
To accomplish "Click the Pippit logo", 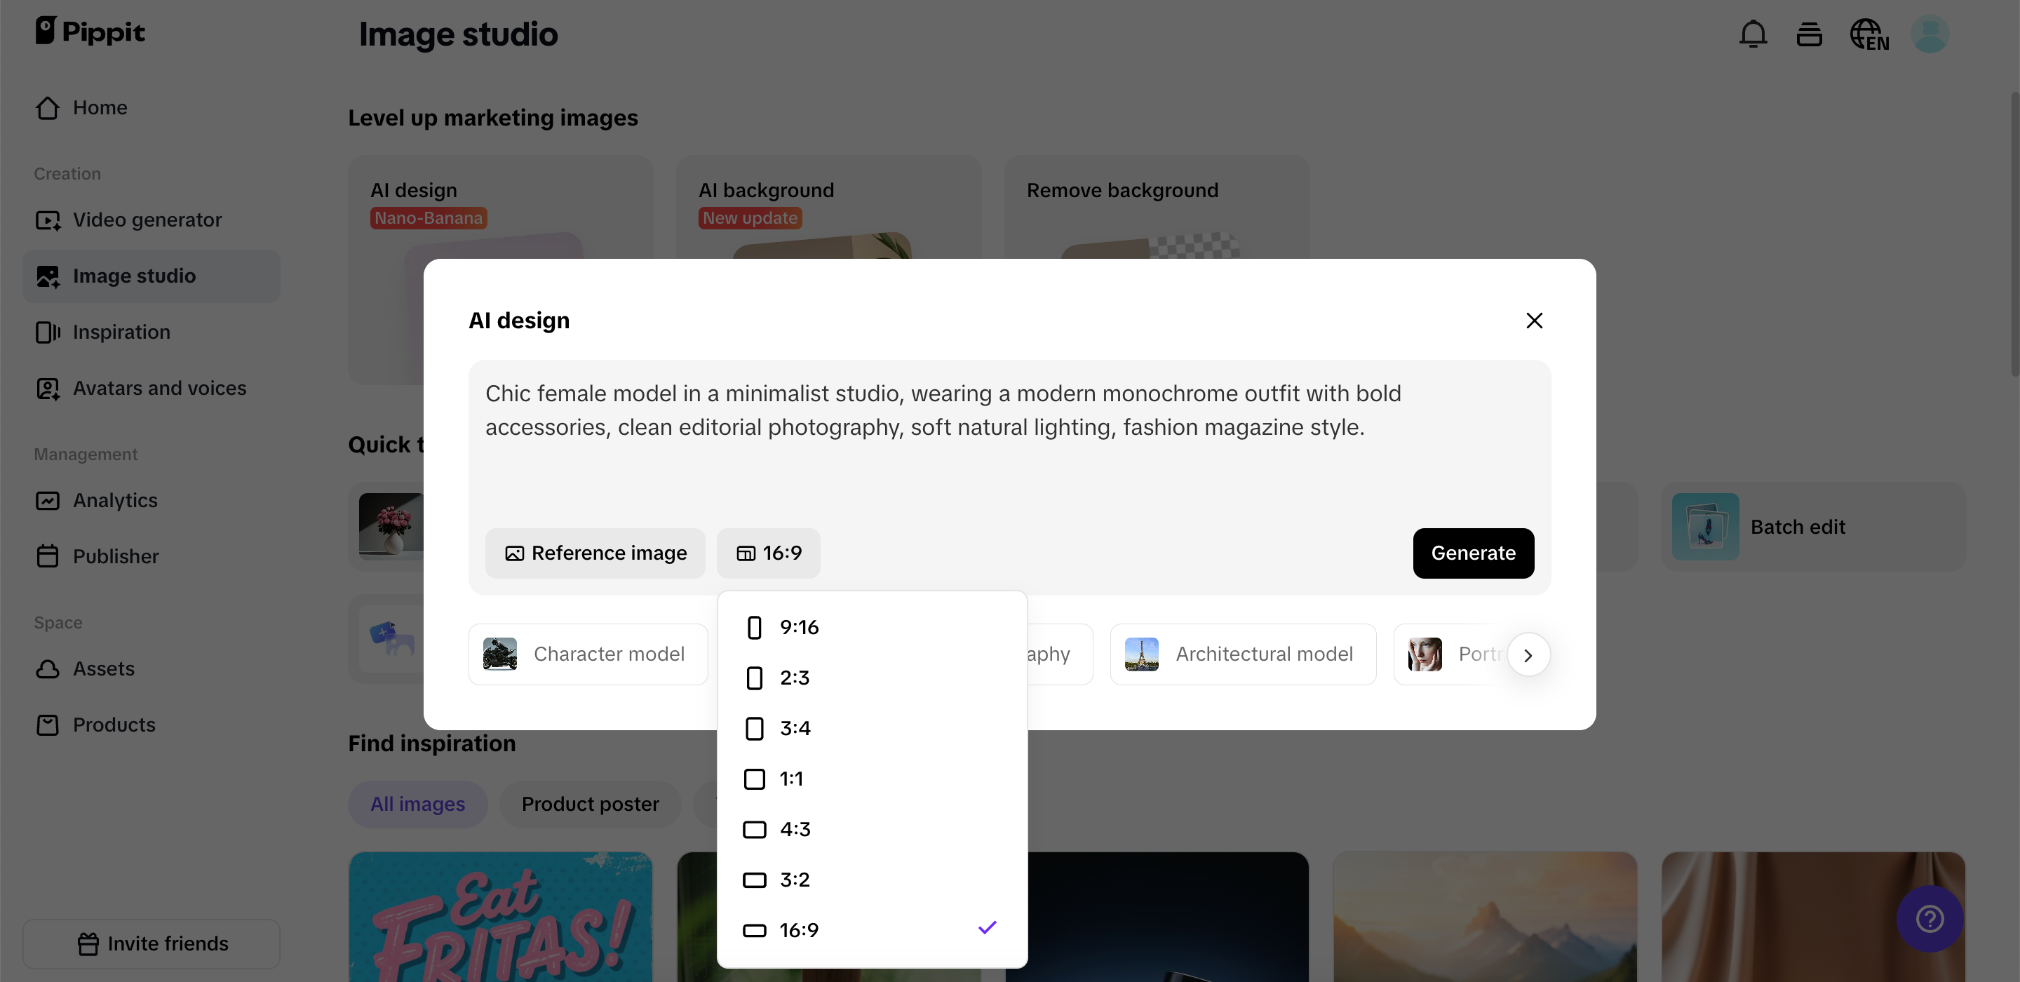I will point(90,32).
